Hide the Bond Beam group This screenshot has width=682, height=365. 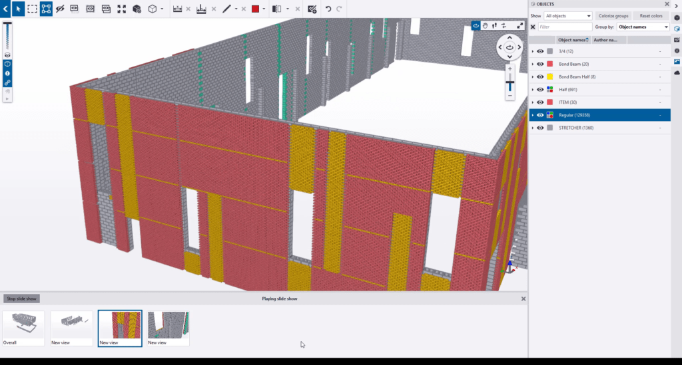pos(540,64)
